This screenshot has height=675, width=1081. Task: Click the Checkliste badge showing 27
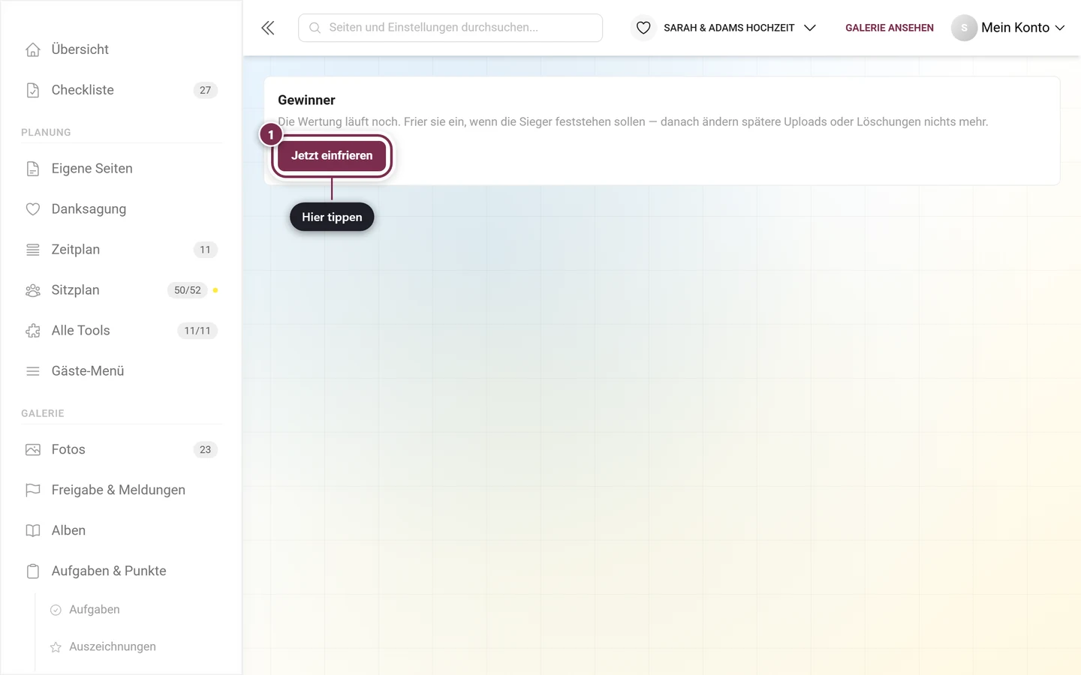pos(206,90)
